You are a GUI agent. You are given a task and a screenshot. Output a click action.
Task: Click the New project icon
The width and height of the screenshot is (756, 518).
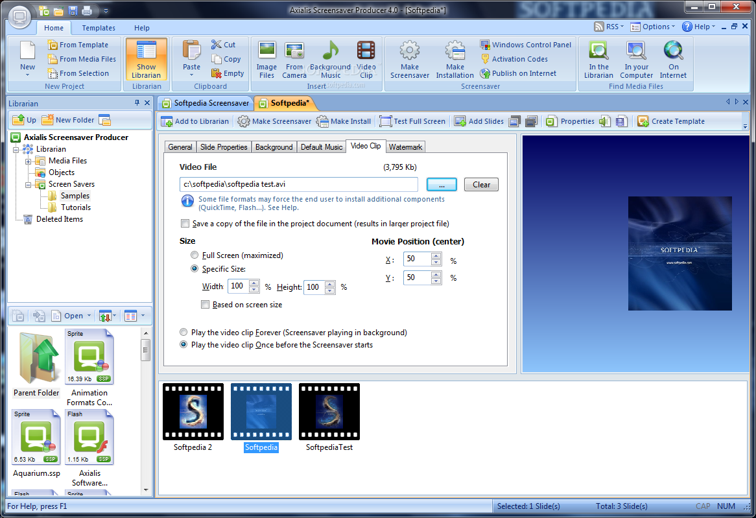click(27, 58)
